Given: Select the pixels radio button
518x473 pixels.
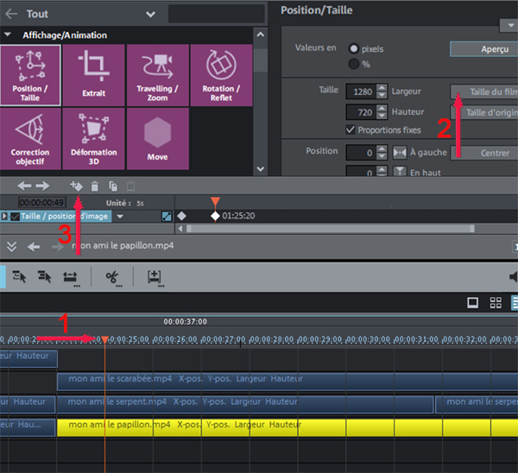Looking at the screenshot, I should (354, 48).
